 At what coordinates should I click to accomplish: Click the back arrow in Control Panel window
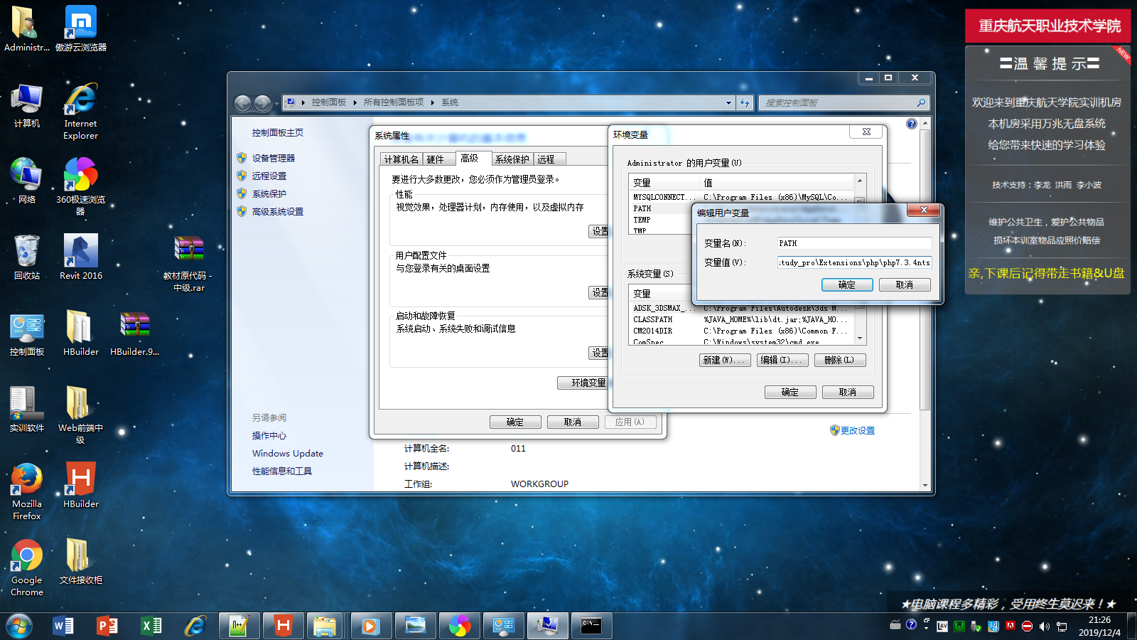(x=242, y=103)
